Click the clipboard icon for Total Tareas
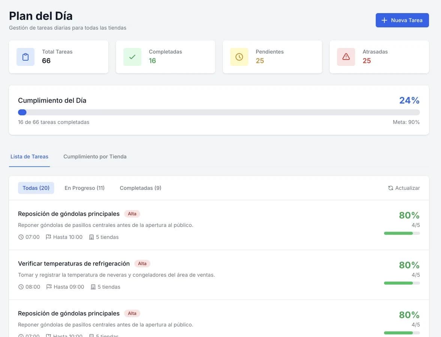This screenshot has height=337, width=441. pos(25,57)
